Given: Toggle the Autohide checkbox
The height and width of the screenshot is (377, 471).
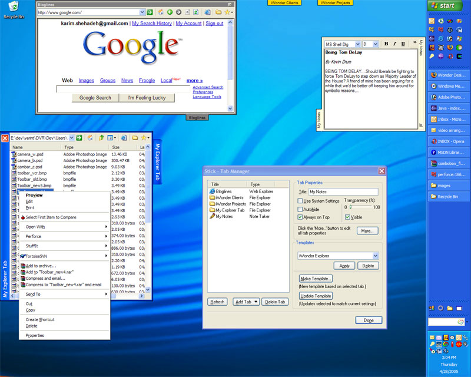Looking at the screenshot, I should [300, 209].
